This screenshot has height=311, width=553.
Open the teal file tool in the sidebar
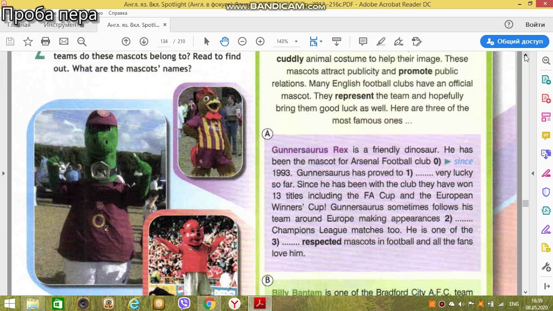[x=546, y=210]
